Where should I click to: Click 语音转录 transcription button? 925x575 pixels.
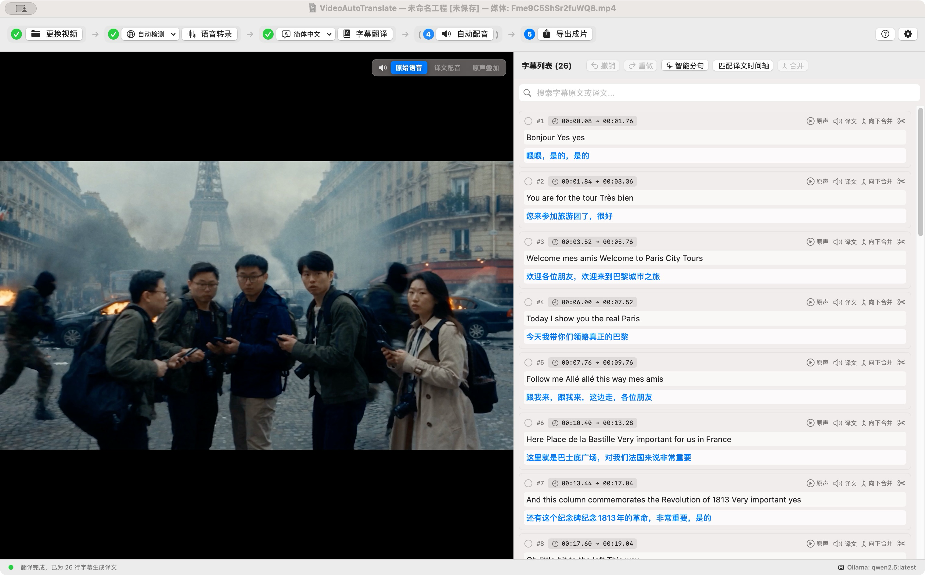pyautogui.click(x=210, y=34)
